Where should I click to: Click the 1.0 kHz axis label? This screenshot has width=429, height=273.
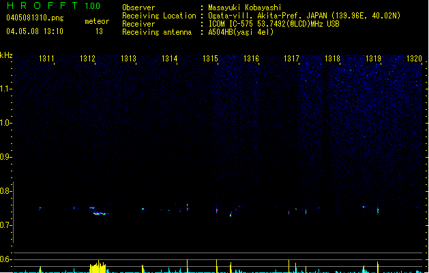coord(5,123)
